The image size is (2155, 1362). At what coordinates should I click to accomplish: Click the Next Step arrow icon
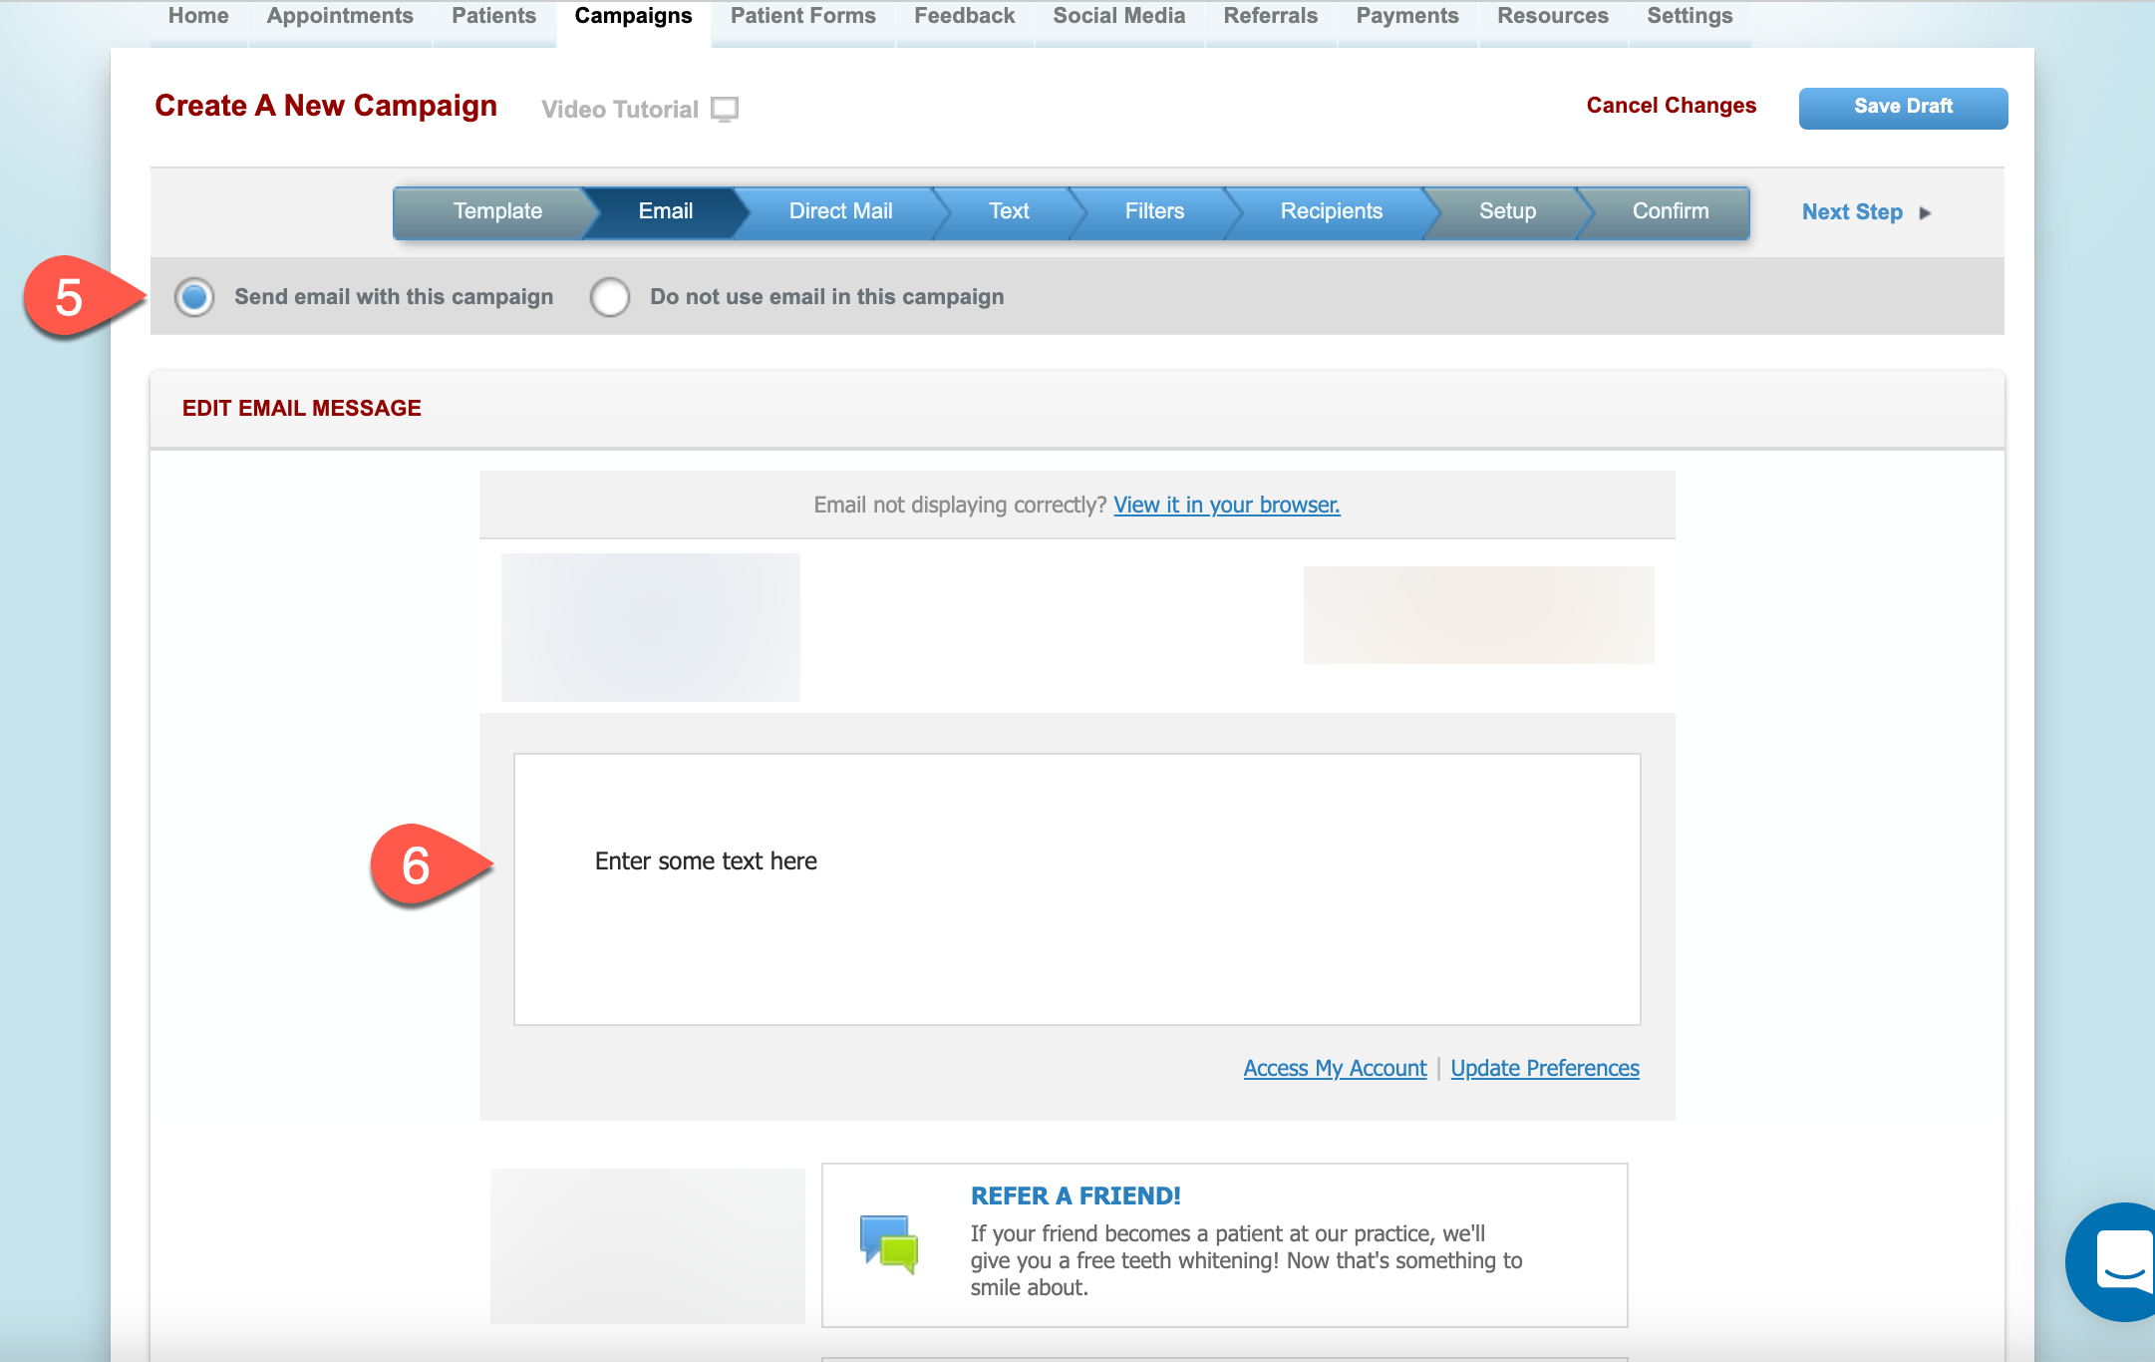pyautogui.click(x=1925, y=212)
